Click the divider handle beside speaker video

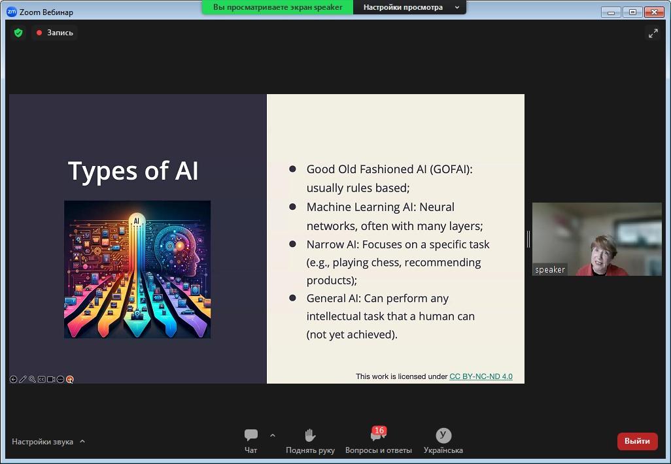[528, 239]
